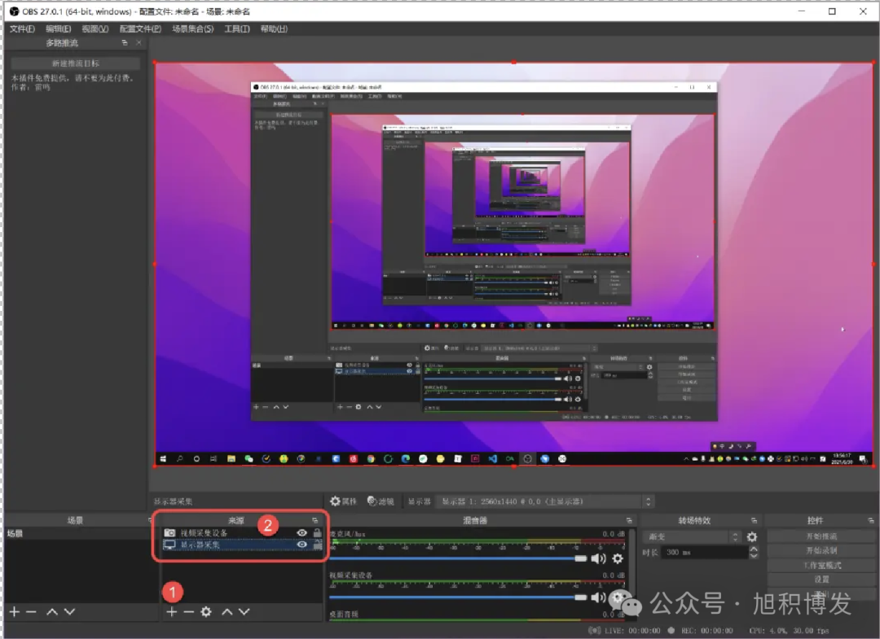The height and width of the screenshot is (639, 880).
Task: Open the 工具(T) menu
Action: [x=237, y=28]
